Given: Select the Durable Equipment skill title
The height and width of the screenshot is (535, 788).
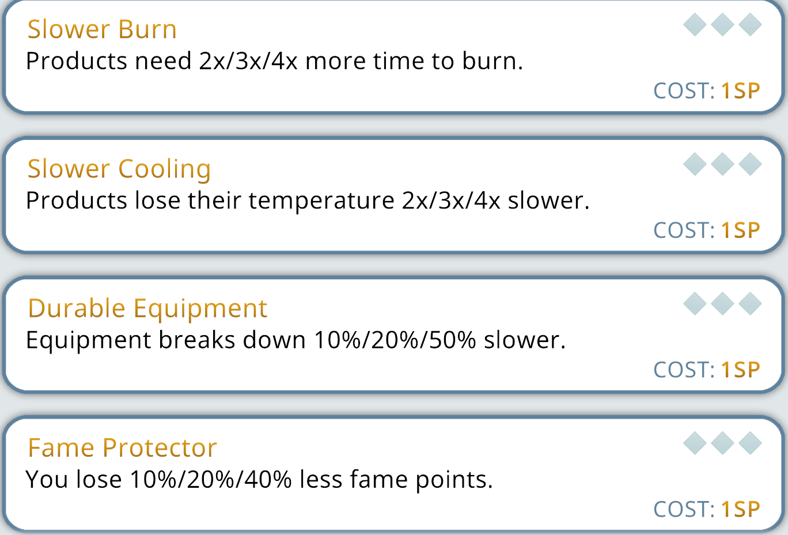Looking at the screenshot, I should tap(147, 308).
